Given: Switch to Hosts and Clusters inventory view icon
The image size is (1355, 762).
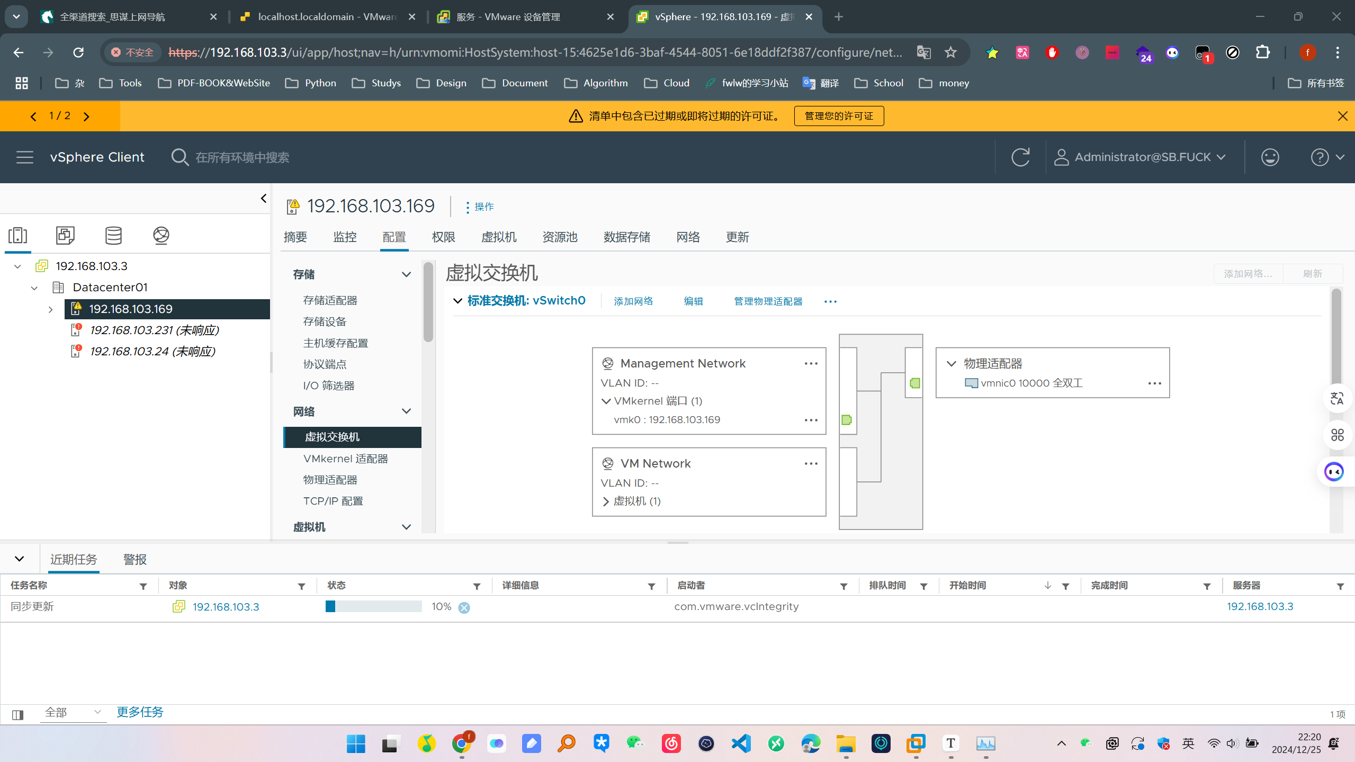Looking at the screenshot, I should (18, 235).
